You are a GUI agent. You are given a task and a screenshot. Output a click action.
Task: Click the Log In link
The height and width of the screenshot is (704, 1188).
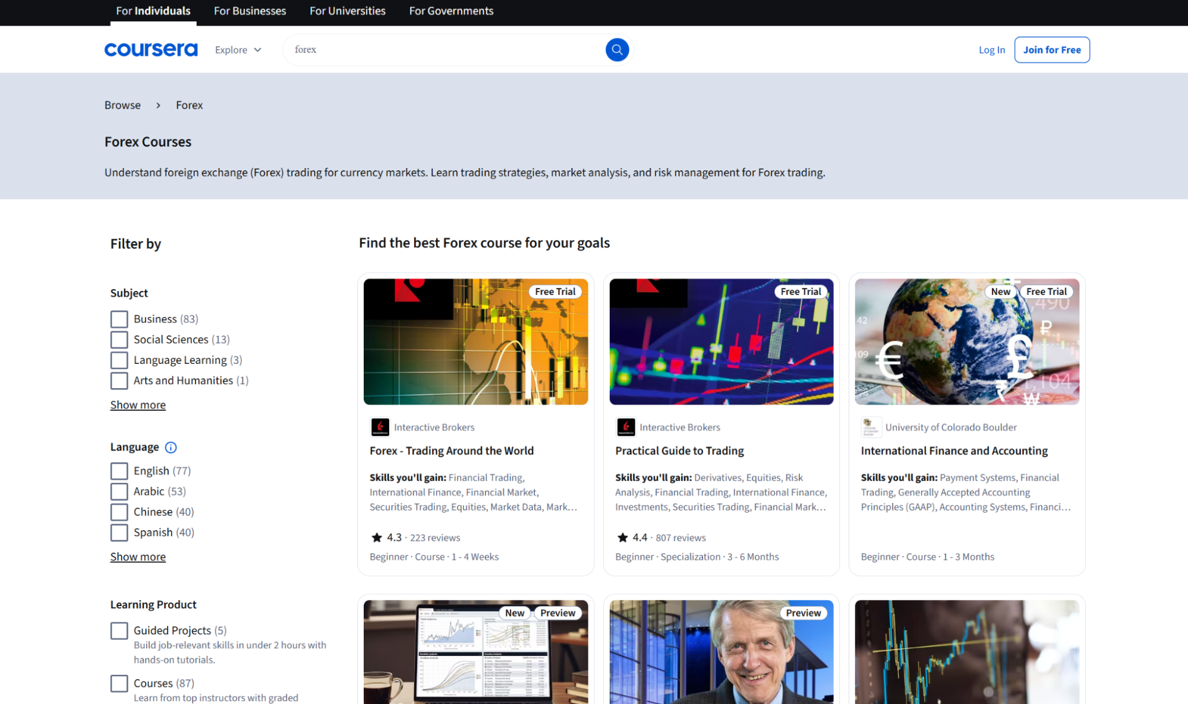point(991,50)
